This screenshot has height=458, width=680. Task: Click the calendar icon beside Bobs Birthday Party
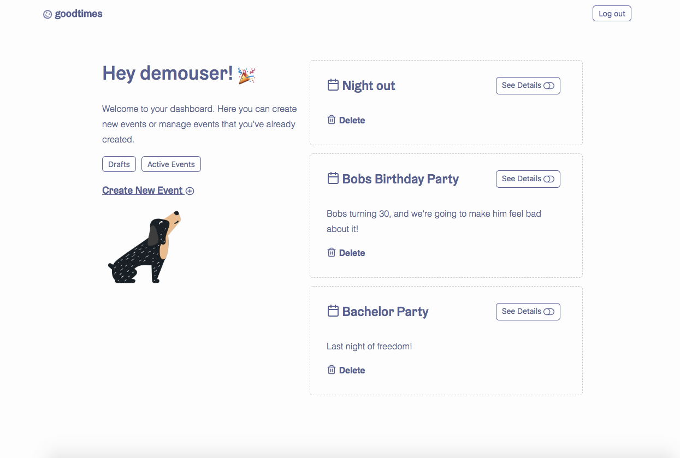coord(333,178)
